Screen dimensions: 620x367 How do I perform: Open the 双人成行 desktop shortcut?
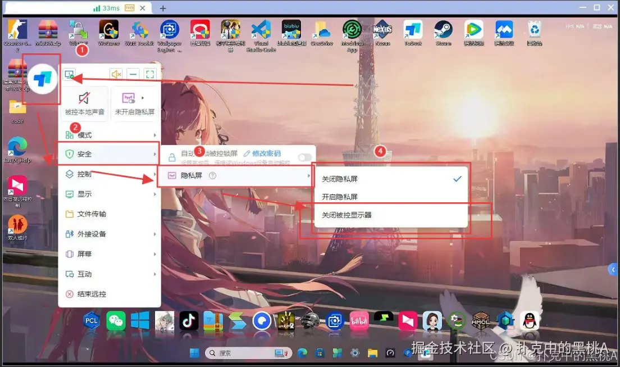17,228
